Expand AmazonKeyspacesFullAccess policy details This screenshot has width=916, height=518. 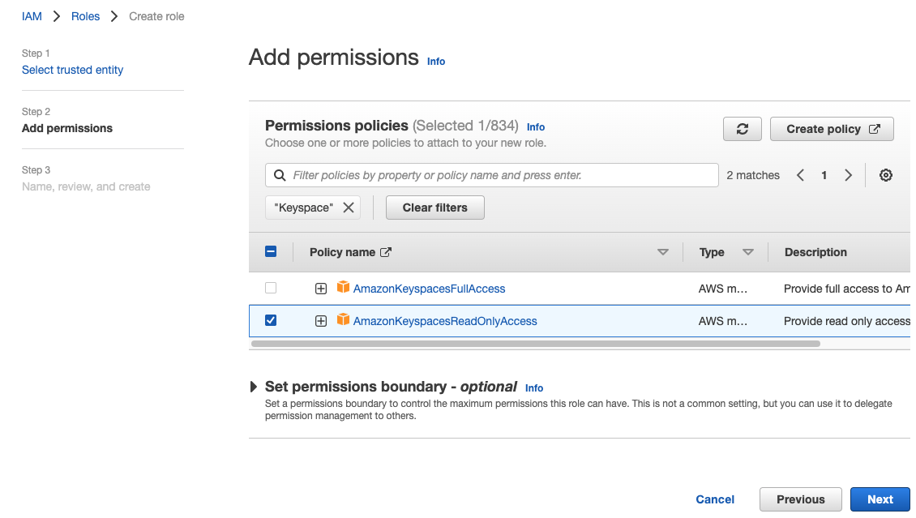tap(321, 289)
